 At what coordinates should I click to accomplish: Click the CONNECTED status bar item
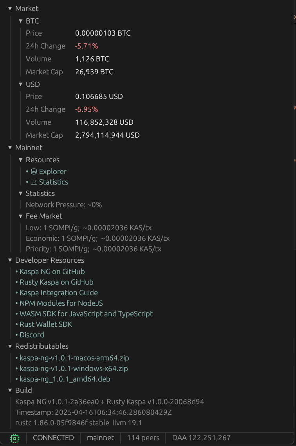point(53,438)
